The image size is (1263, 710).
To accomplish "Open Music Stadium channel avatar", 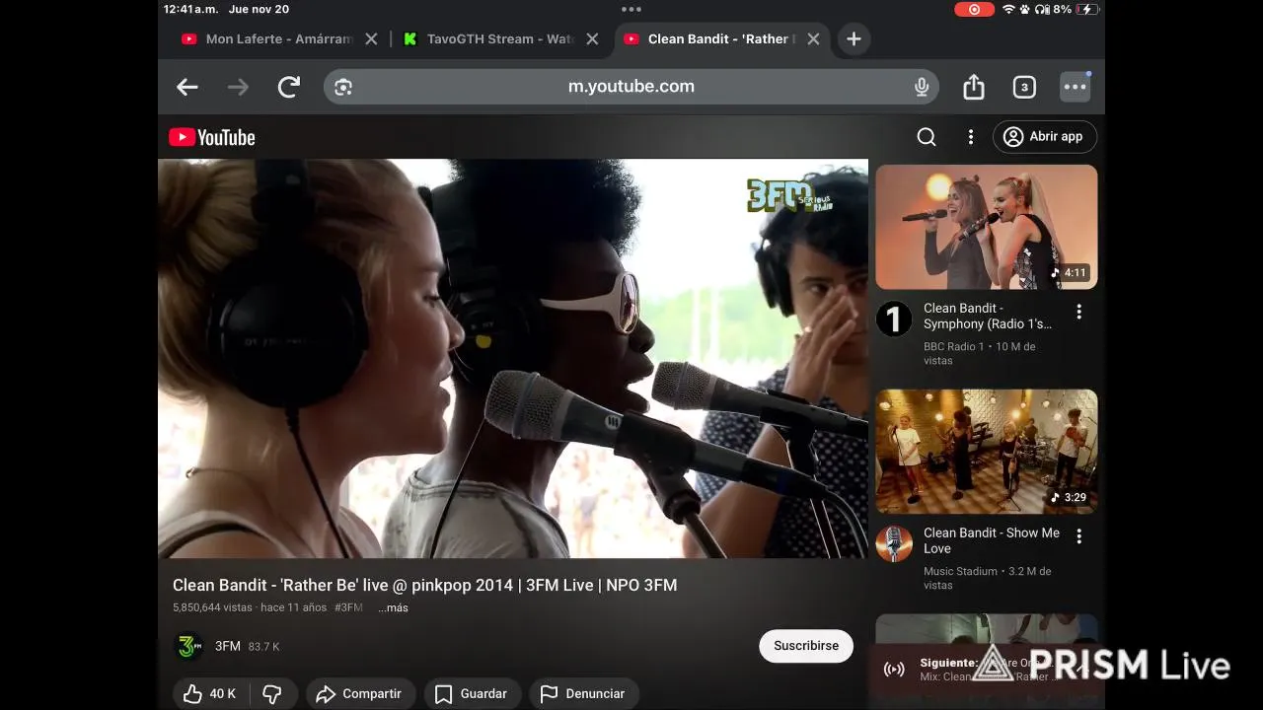I will 894,543.
